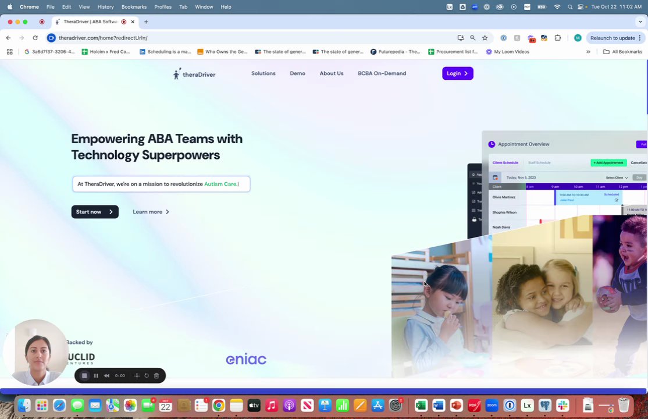The image size is (648, 419).
Task: Open the Procurement list bookmark
Action: click(453, 52)
